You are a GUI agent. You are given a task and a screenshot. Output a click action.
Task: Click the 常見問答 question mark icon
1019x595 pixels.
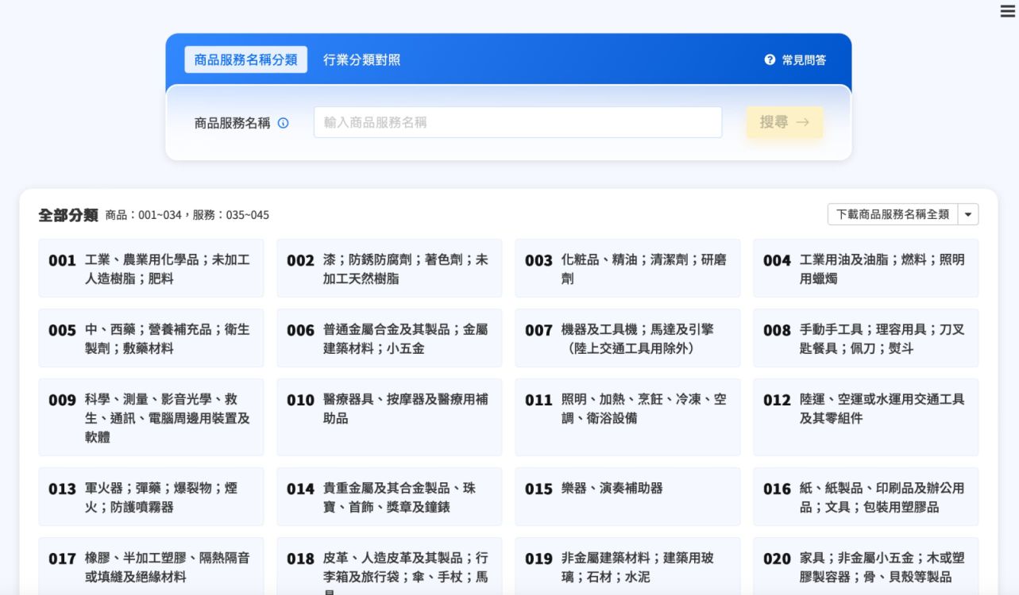pyautogui.click(x=770, y=60)
